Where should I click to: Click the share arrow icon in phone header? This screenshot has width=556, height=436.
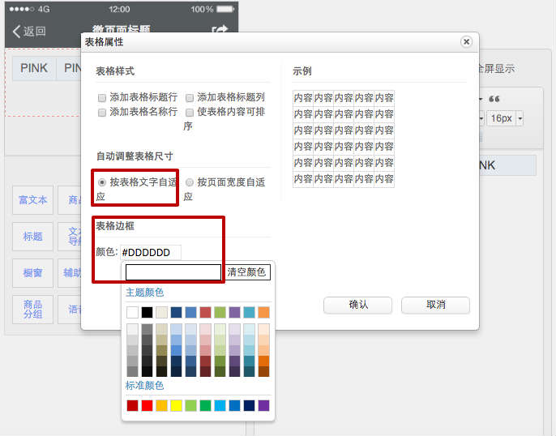(220, 31)
